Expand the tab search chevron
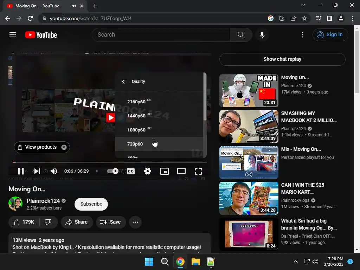 (303, 5)
